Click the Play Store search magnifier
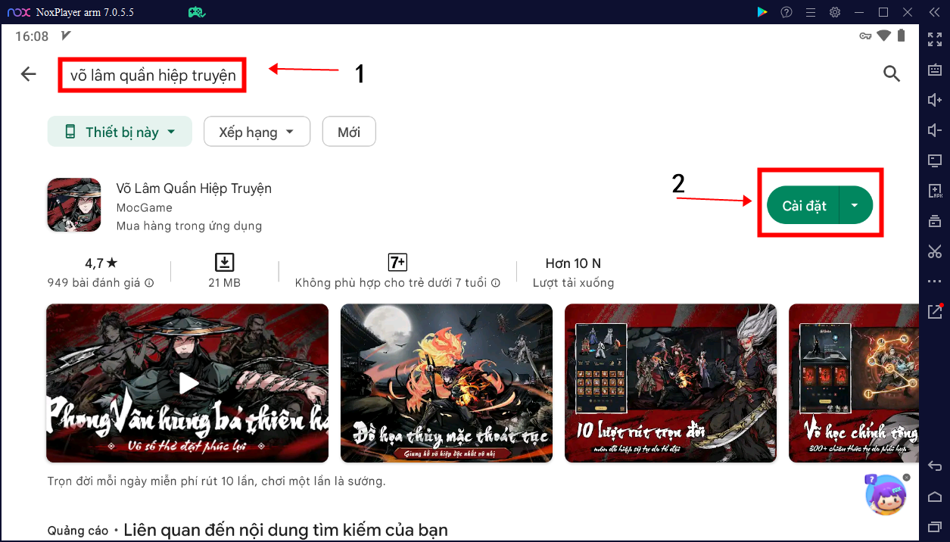This screenshot has width=950, height=542. tap(891, 73)
